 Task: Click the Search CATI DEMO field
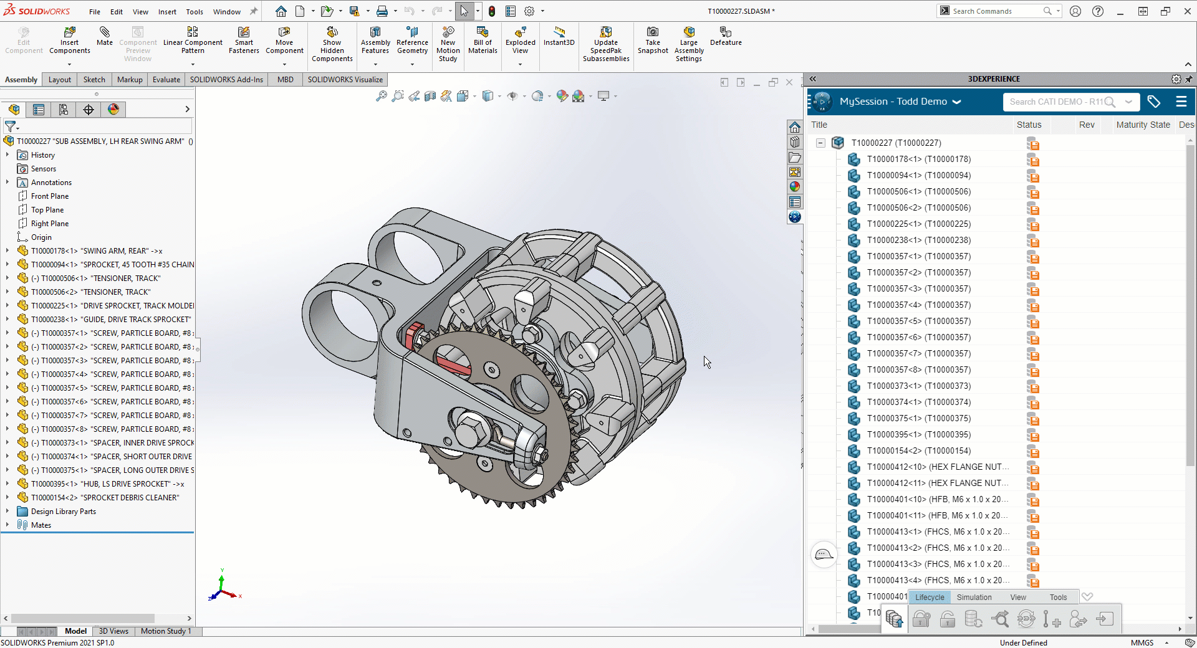tap(1071, 102)
